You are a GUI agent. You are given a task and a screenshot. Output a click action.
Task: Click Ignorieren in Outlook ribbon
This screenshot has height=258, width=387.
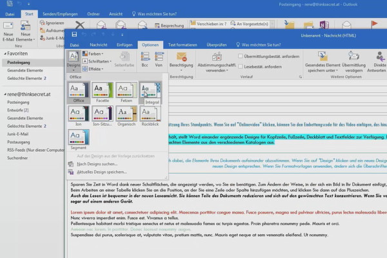click(52, 23)
